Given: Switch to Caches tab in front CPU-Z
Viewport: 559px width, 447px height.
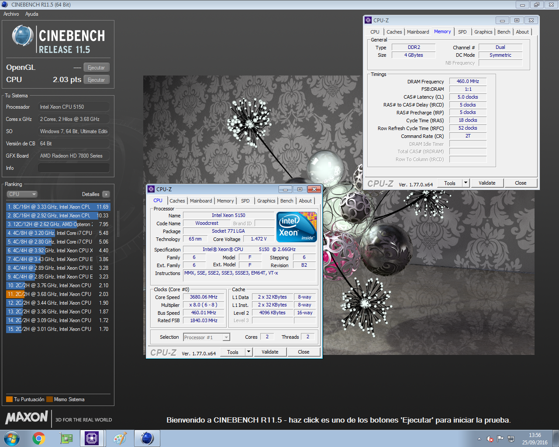Looking at the screenshot, I should (177, 201).
